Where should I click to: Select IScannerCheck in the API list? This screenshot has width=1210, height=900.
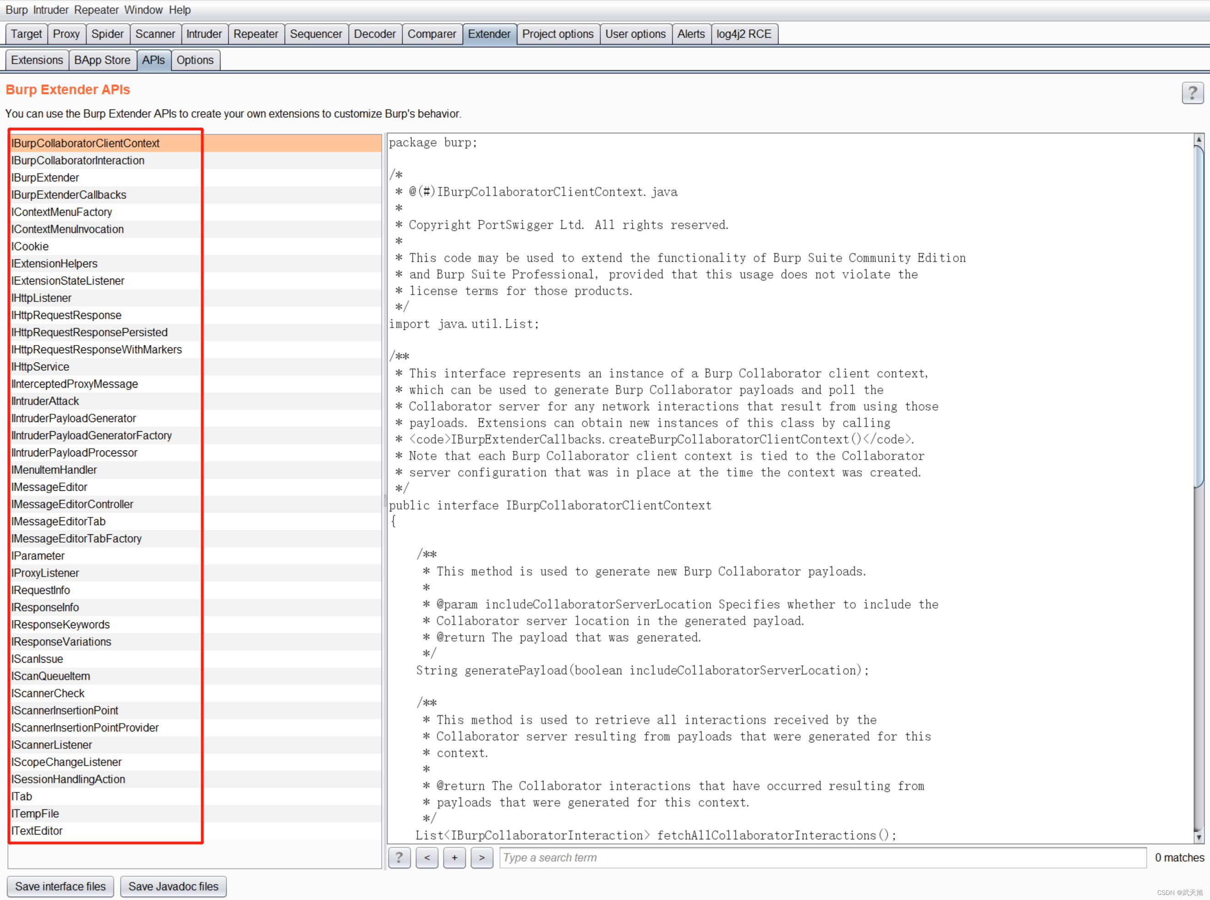(196, 693)
